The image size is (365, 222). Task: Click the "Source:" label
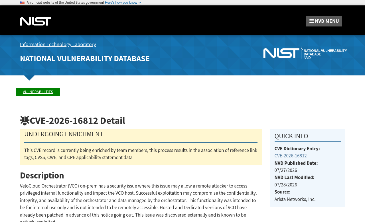coord(282,192)
